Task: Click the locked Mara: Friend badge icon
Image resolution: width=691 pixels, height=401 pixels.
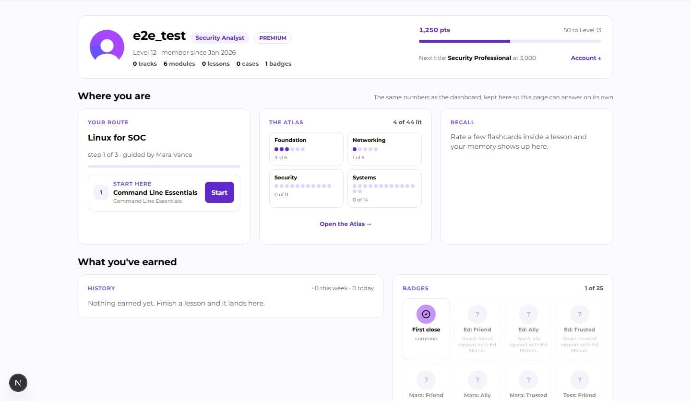Action: click(426, 380)
